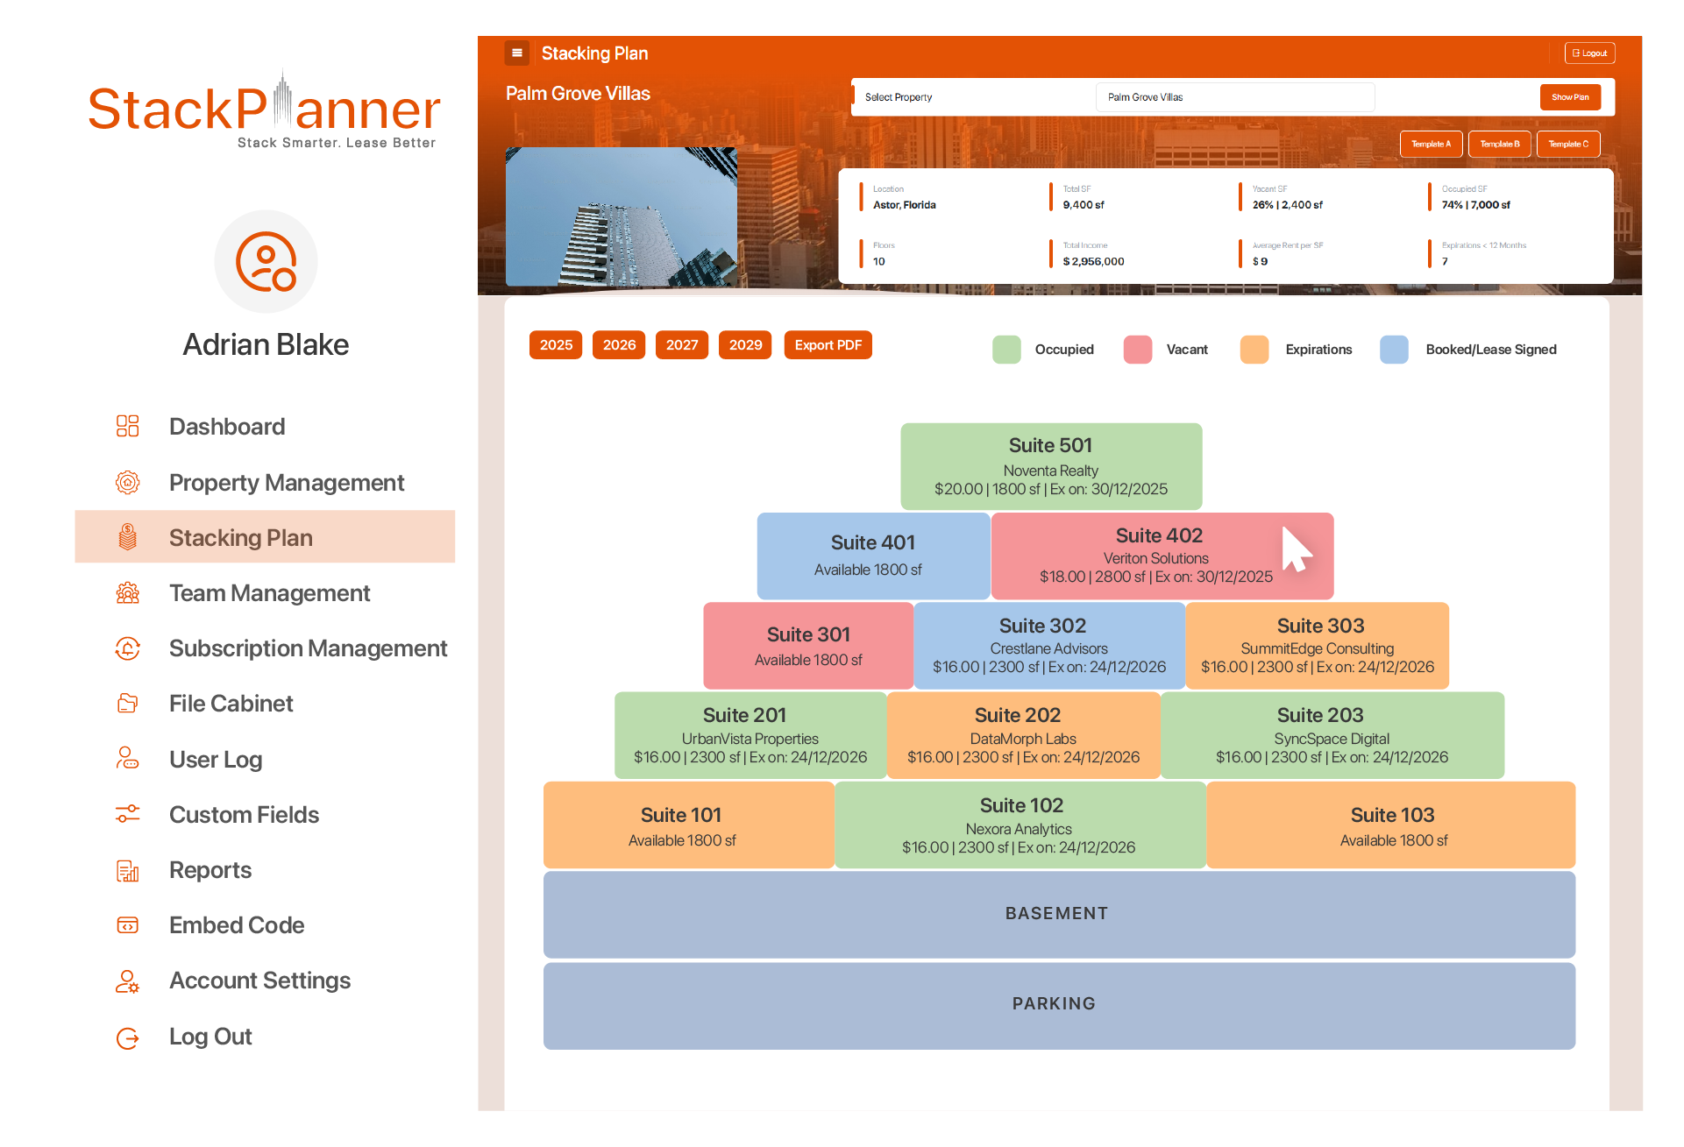Filter plan by year 2029

(x=745, y=345)
